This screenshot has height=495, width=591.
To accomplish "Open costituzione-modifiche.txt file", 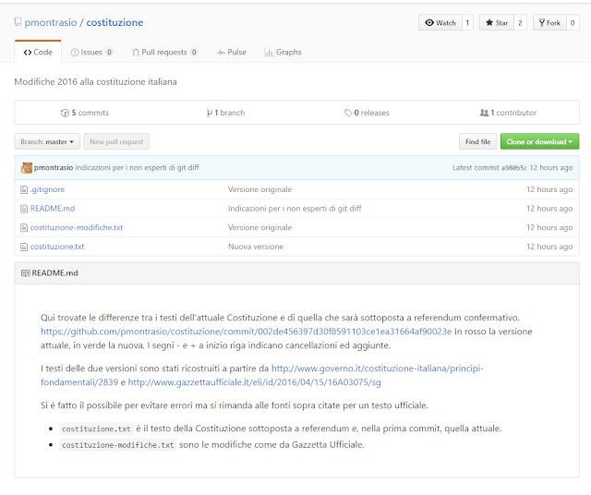I will 77,228.
